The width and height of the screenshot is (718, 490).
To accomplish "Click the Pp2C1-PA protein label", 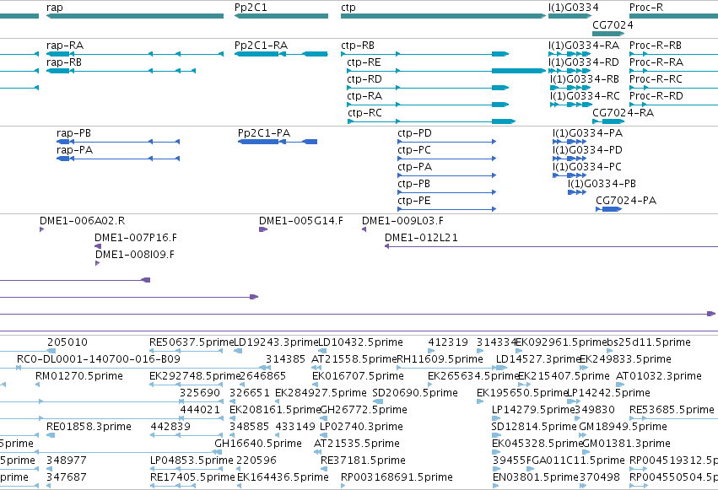I will pos(264,133).
